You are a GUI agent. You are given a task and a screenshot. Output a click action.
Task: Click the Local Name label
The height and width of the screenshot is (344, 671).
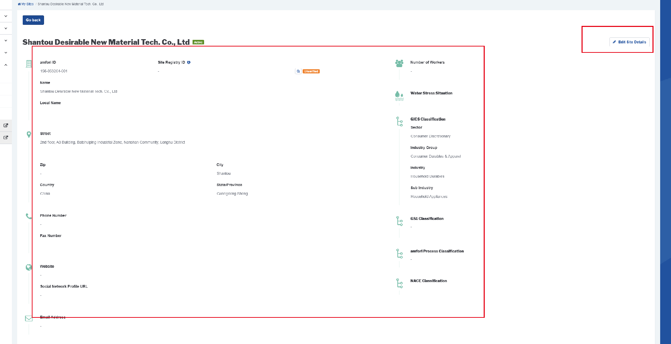pyautogui.click(x=50, y=103)
